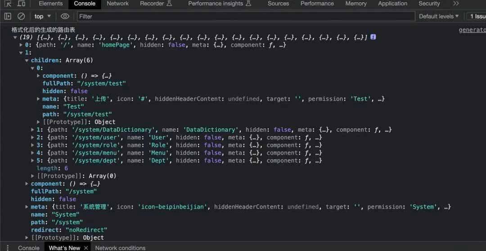Open the drawer three-dot menu
Screen dimensions: 486x251
coord(7,247)
